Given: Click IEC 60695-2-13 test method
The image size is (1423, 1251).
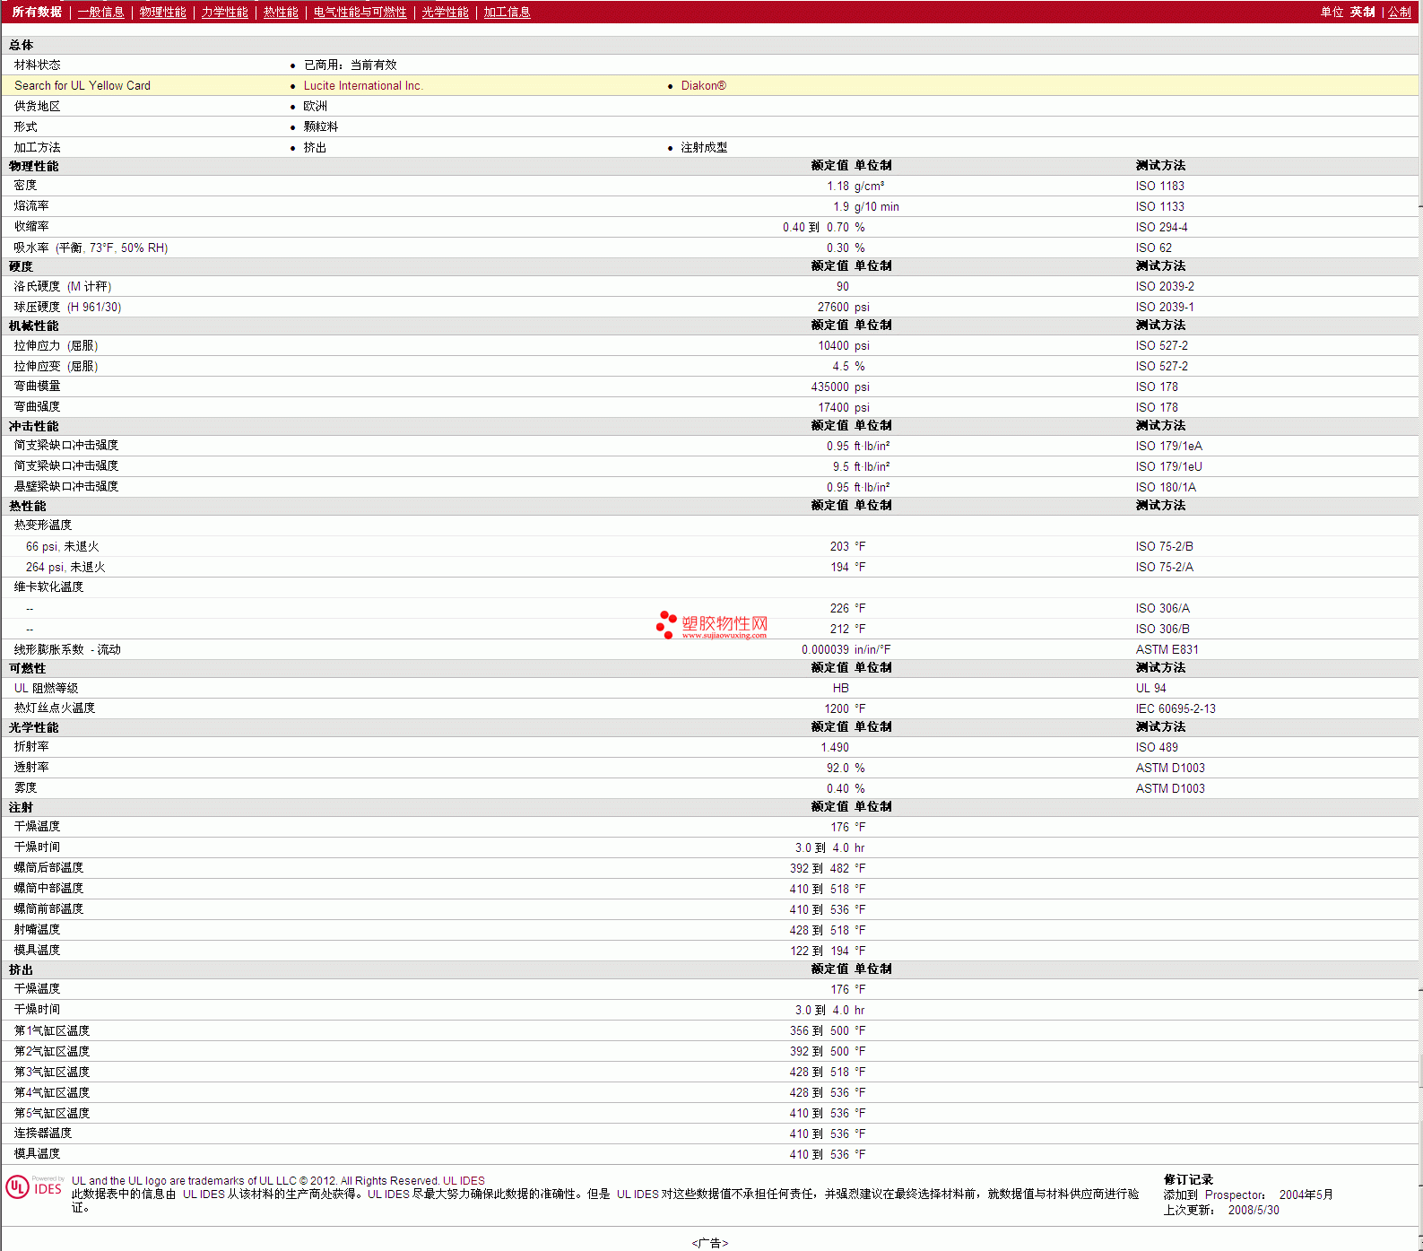Looking at the screenshot, I should (x=1176, y=708).
